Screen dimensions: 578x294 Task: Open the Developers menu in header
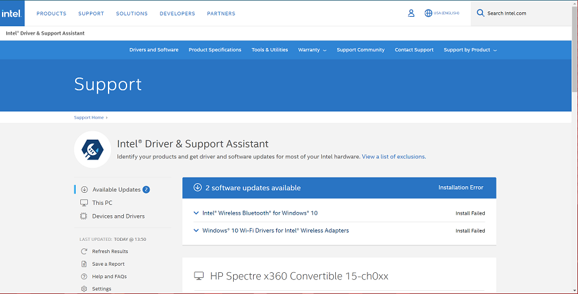tap(177, 13)
